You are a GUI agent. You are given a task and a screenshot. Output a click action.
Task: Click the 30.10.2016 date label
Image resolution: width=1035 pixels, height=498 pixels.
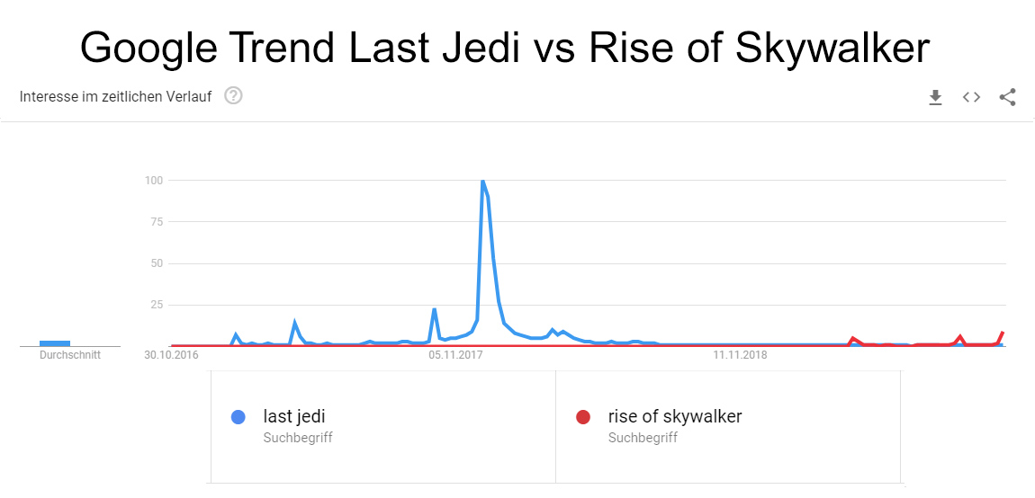171,355
